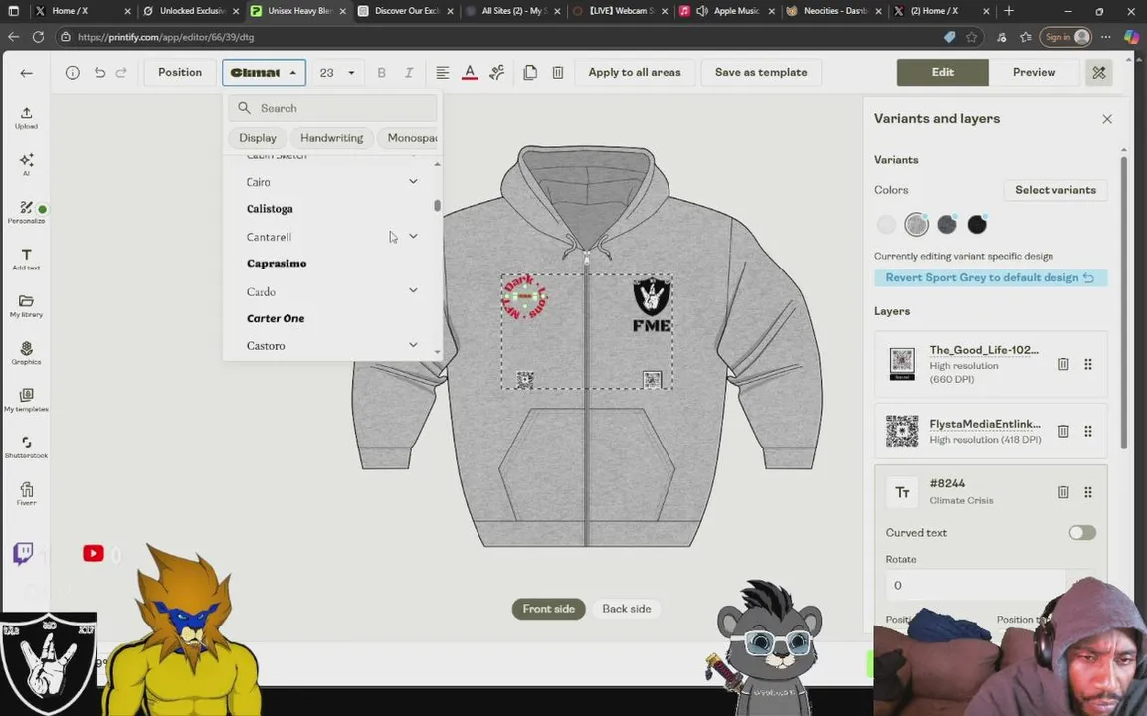The height and width of the screenshot is (716, 1147).
Task: Click the font Search field
Action: tap(333, 108)
